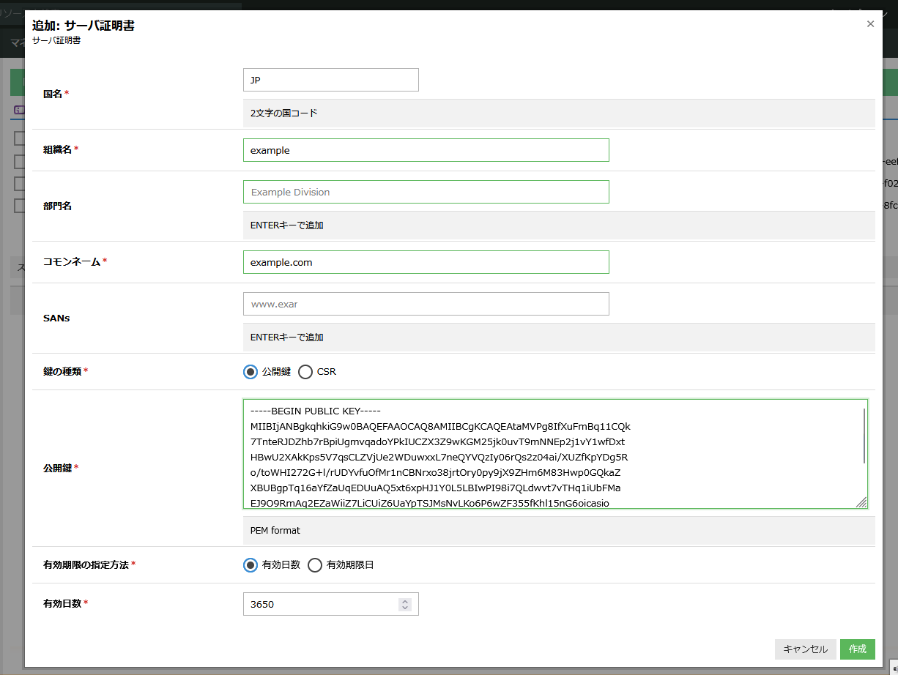Select the CSR key type radio button
The width and height of the screenshot is (898, 675).
tap(305, 372)
